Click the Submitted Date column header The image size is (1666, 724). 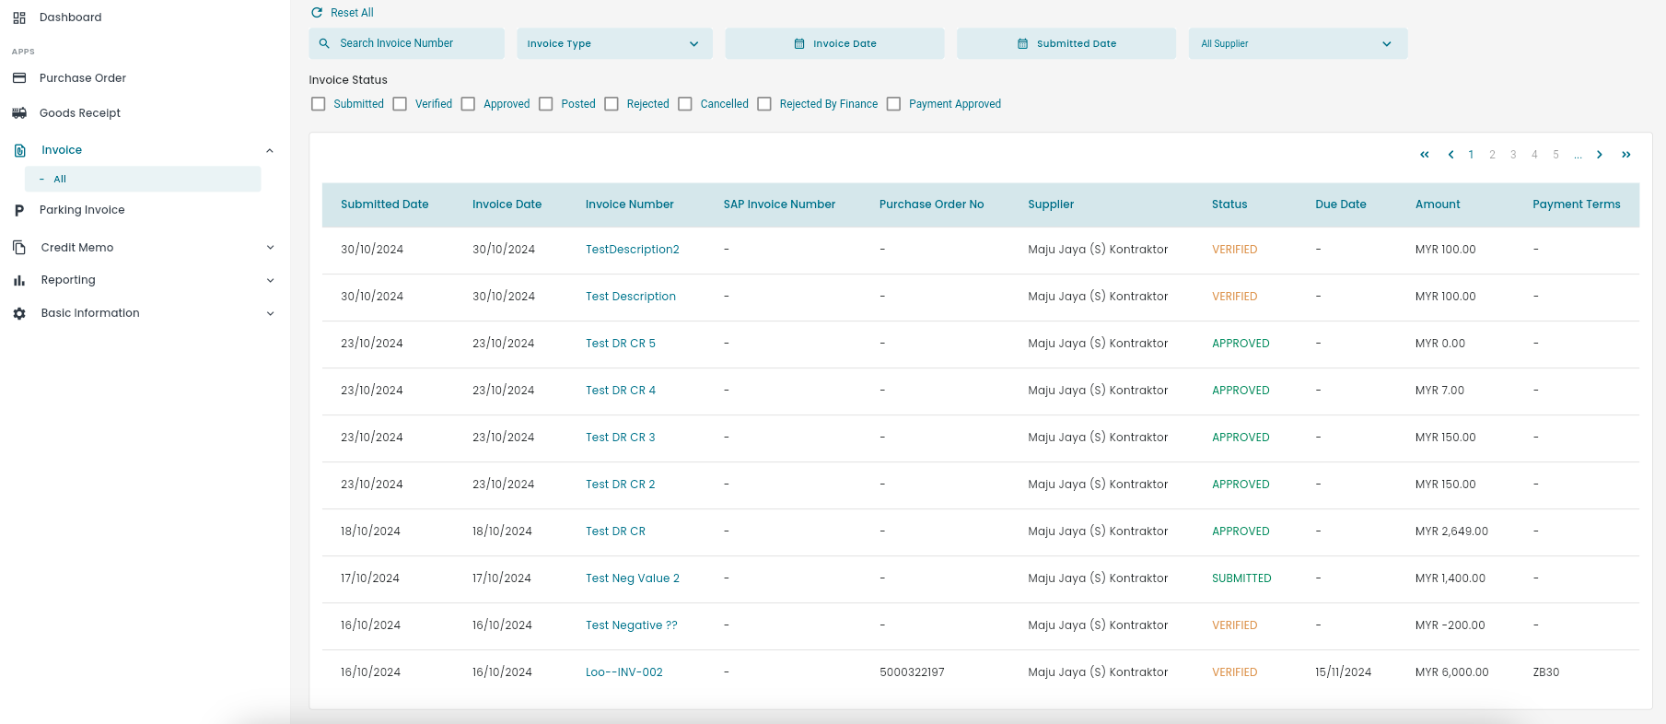385,204
